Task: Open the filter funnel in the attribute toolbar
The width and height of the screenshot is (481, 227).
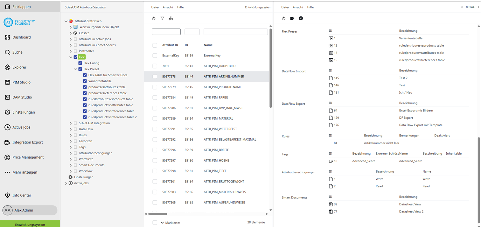Action: click(162, 18)
